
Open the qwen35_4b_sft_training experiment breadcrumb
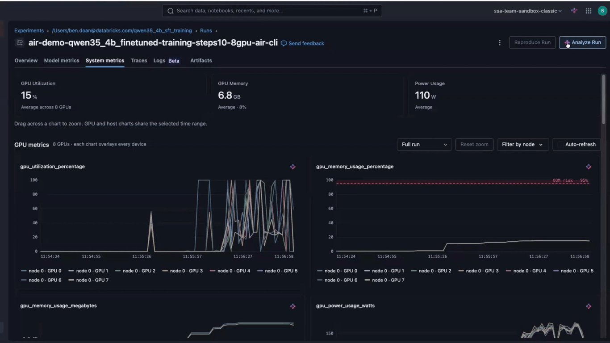point(122,31)
